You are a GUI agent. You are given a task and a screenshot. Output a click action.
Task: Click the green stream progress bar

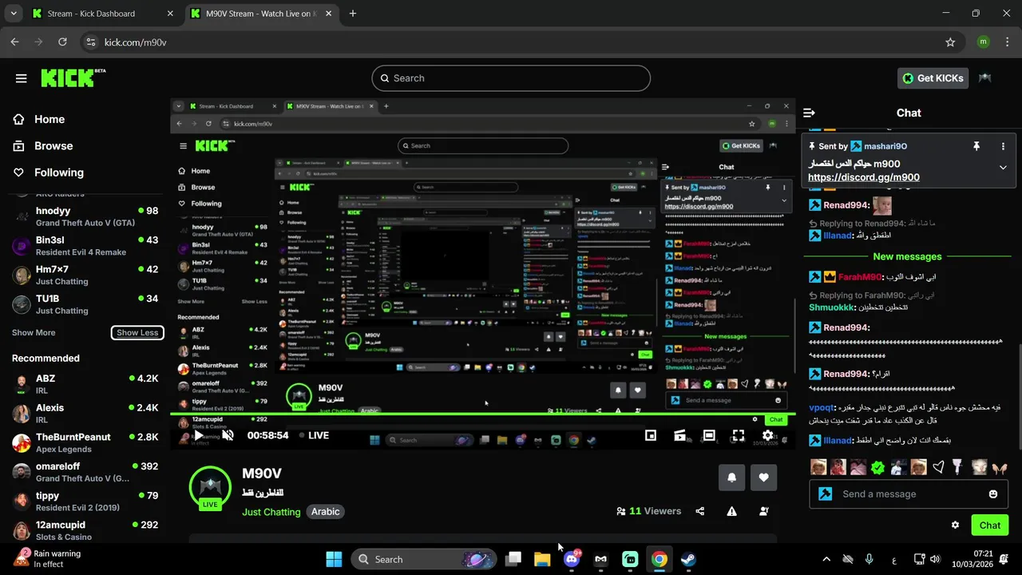pos(483,413)
